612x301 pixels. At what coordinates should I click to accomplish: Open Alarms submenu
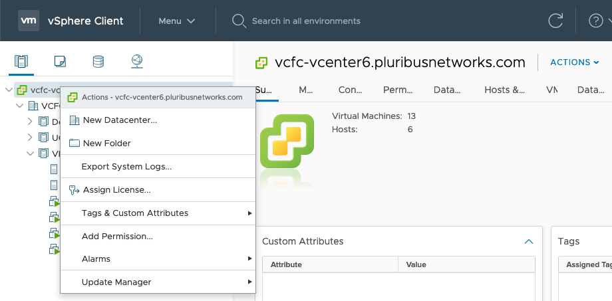[x=158, y=258]
